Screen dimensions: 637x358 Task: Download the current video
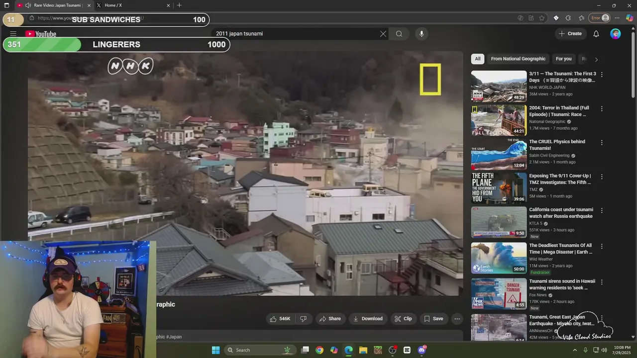coord(368,319)
